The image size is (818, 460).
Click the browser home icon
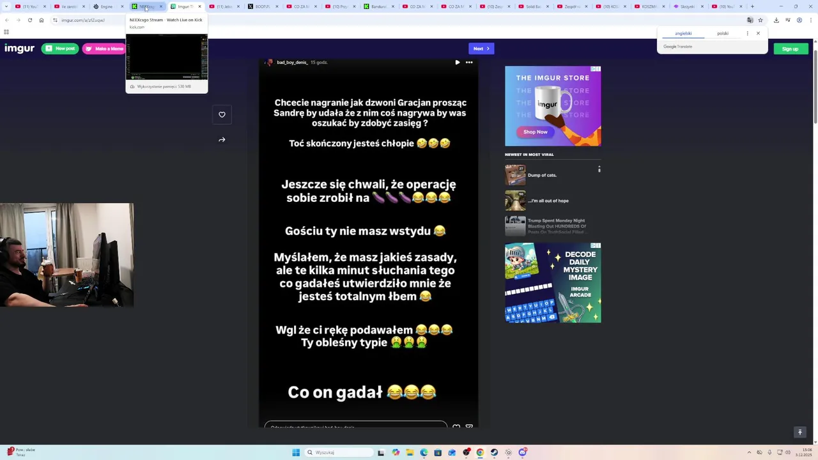tap(42, 20)
